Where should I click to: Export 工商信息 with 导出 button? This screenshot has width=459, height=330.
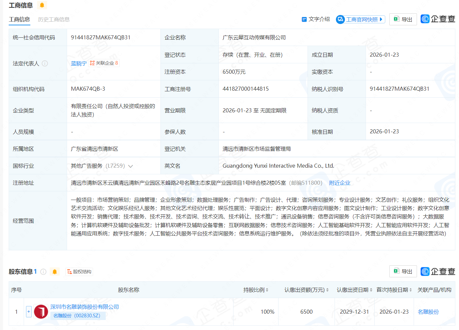coord(403,19)
